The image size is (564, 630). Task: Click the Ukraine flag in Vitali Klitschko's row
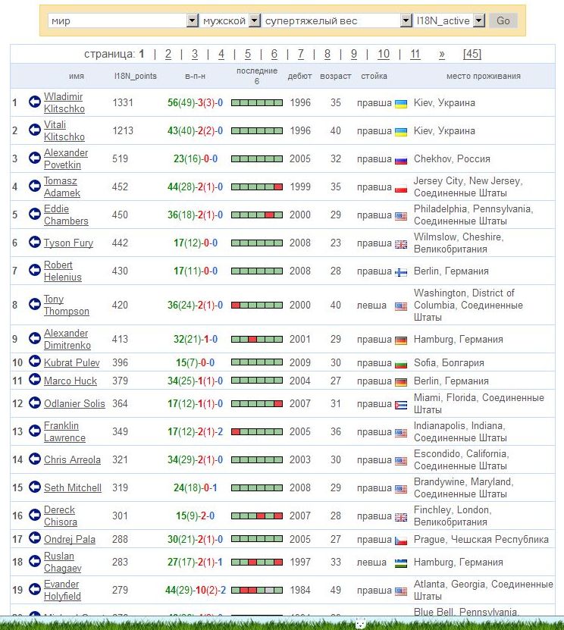pos(401,131)
